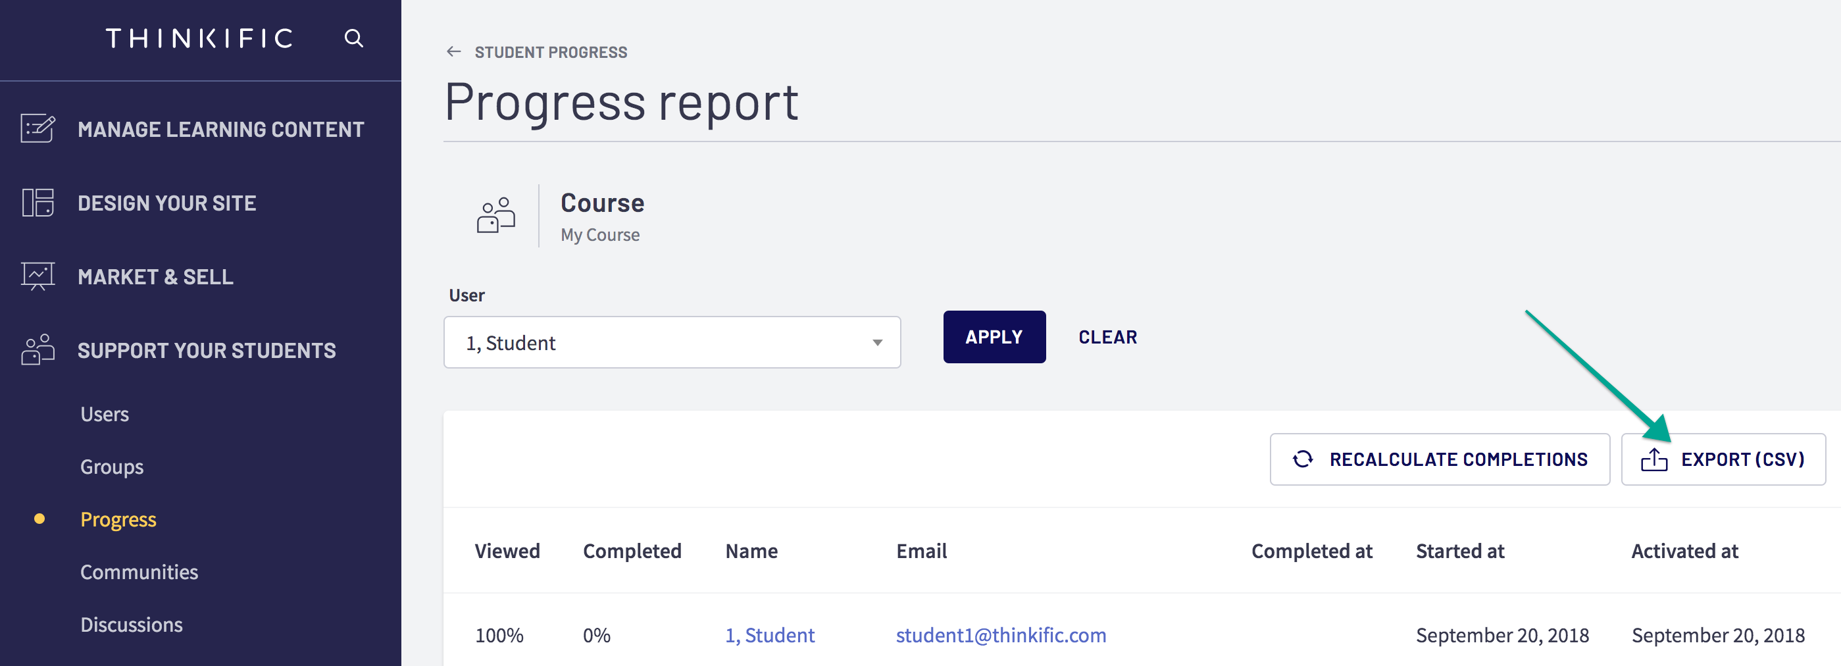Click the Name column header
1841x666 pixels.
[x=751, y=551]
